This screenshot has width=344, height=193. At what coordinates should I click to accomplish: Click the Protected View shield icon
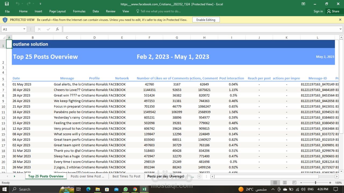[5, 20]
